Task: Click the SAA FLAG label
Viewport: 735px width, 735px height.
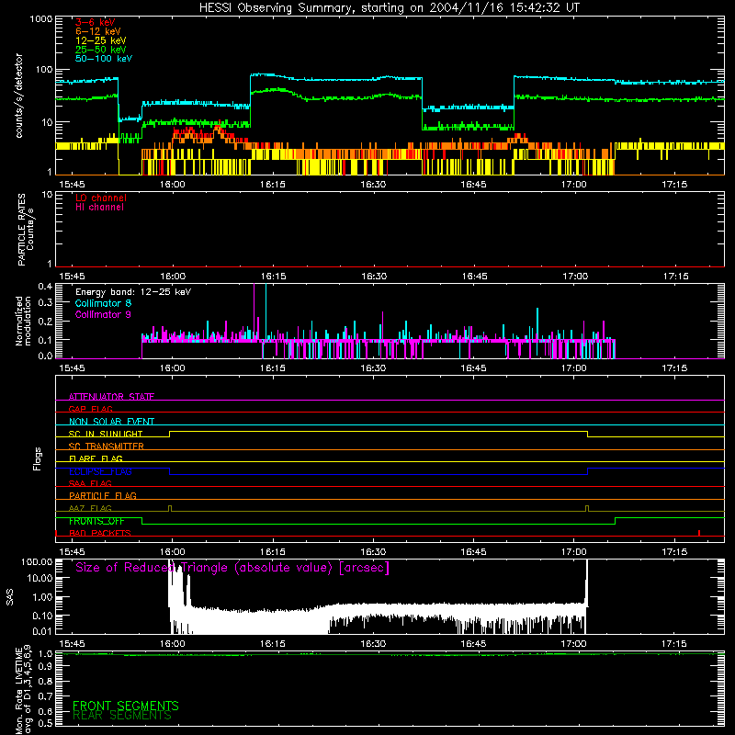Action: coord(90,483)
